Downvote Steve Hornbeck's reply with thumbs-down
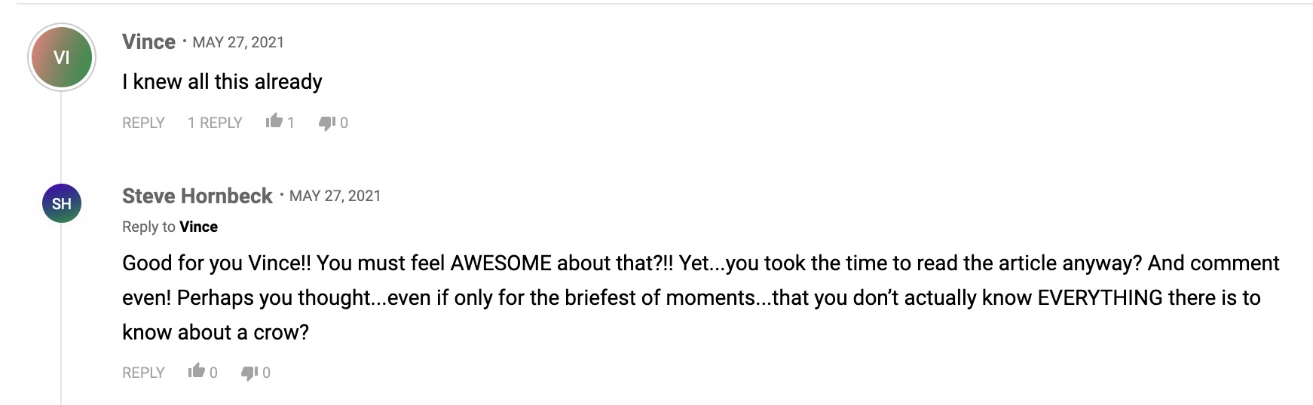The image size is (1313, 405). coord(249,373)
